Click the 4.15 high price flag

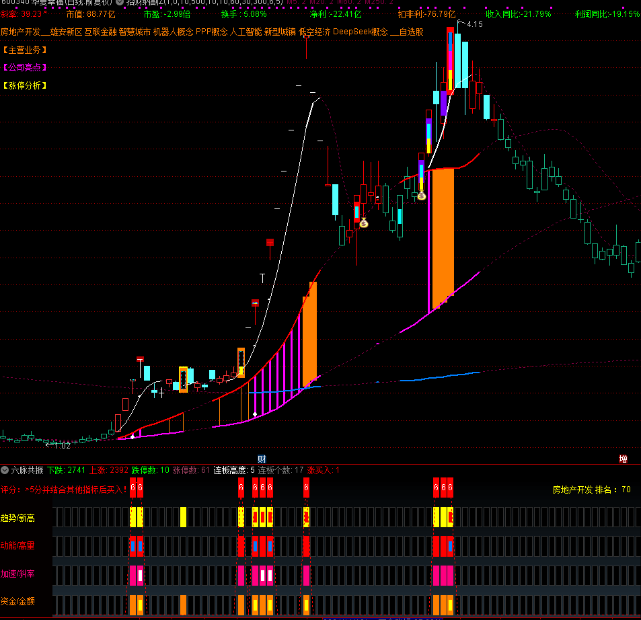coord(474,24)
